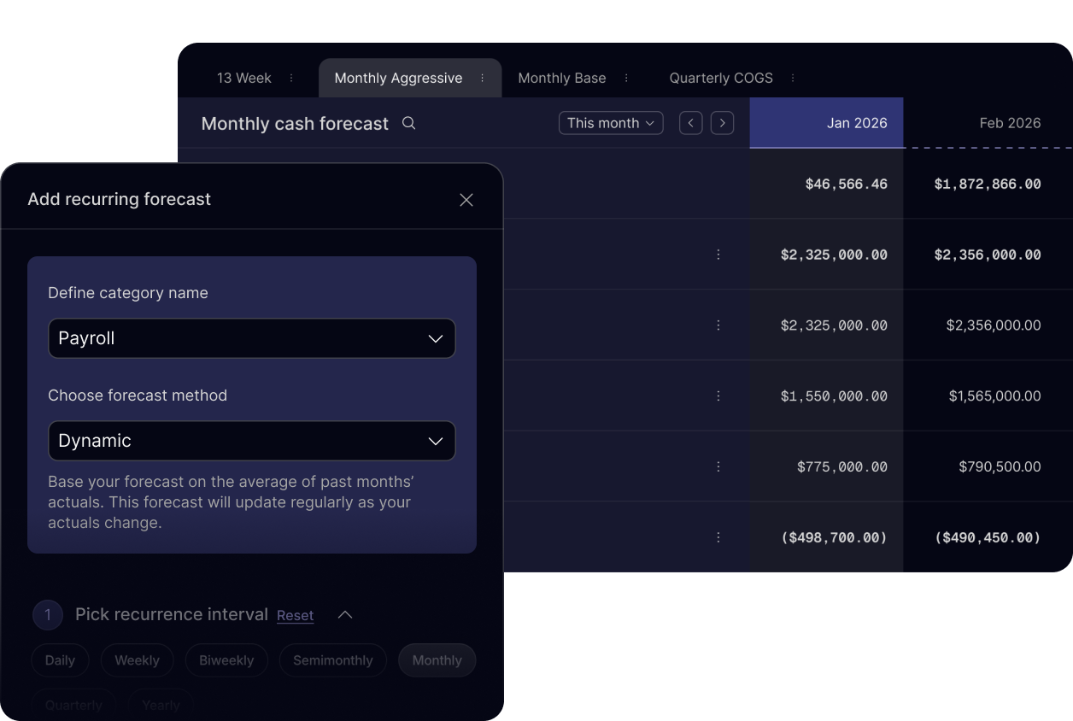
Task: Open options menu on 13 Week tab
Action: click(291, 78)
